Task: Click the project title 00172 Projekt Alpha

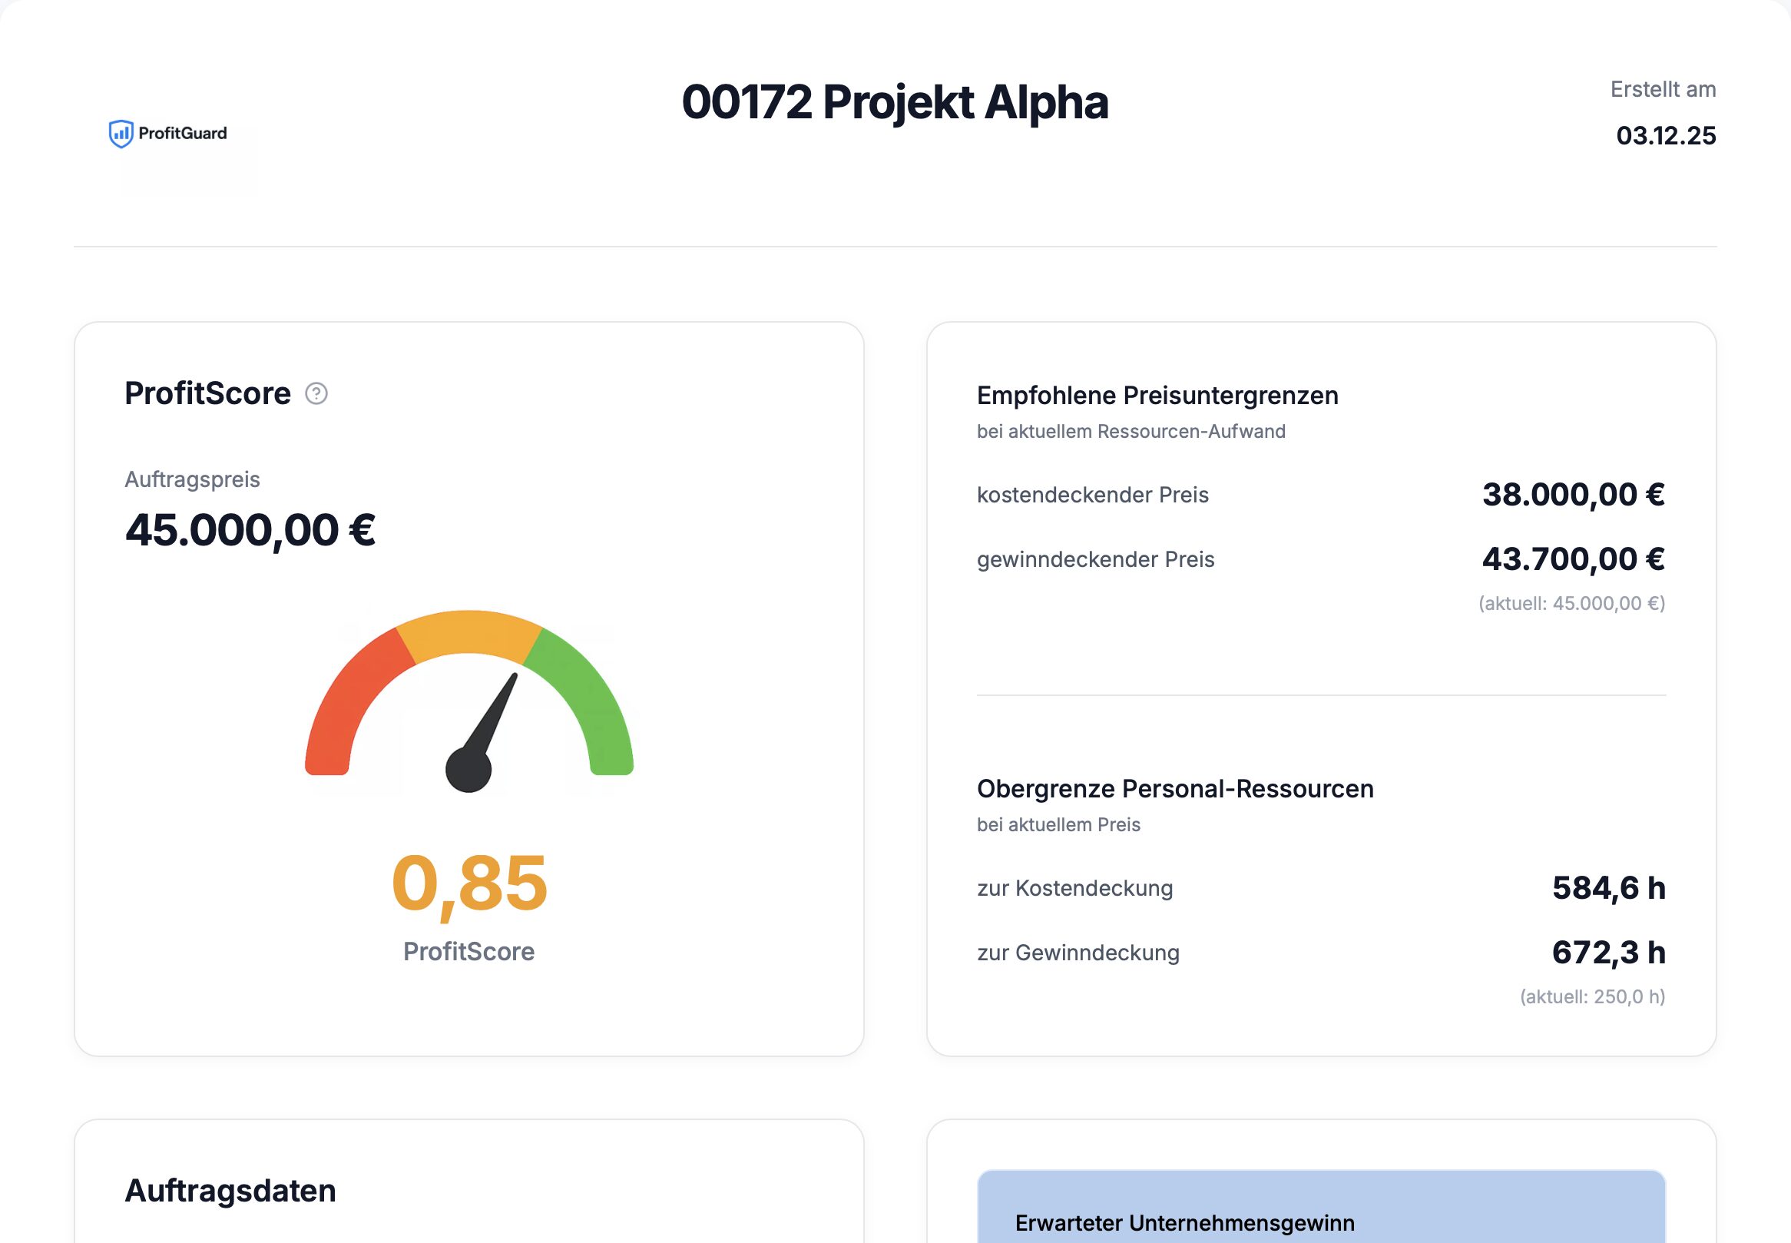Action: click(894, 102)
